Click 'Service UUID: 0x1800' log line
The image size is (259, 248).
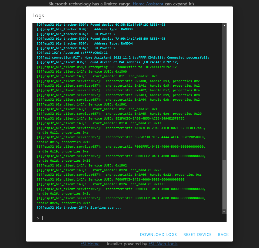click(82, 72)
